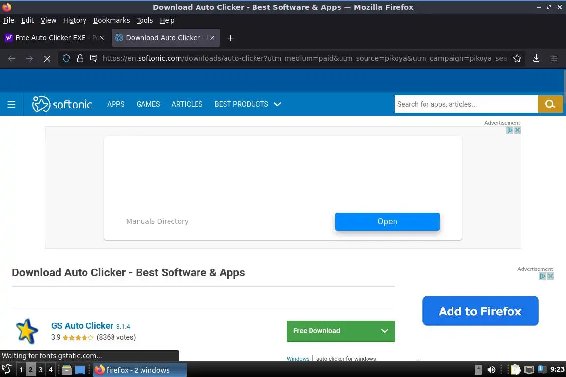The width and height of the screenshot is (566, 377).
Task: Open the desktop start menu icon
Action: tap(7, 370)
